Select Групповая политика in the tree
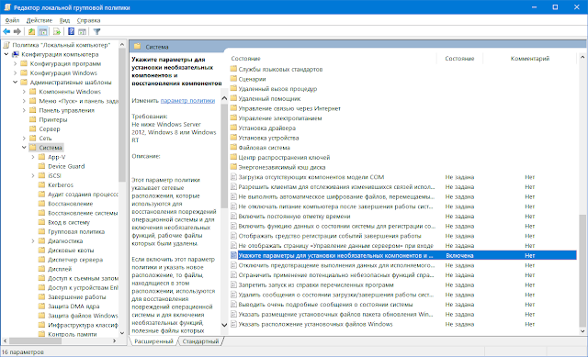Viewport: 588px width, 357px height. coord(76,231)
